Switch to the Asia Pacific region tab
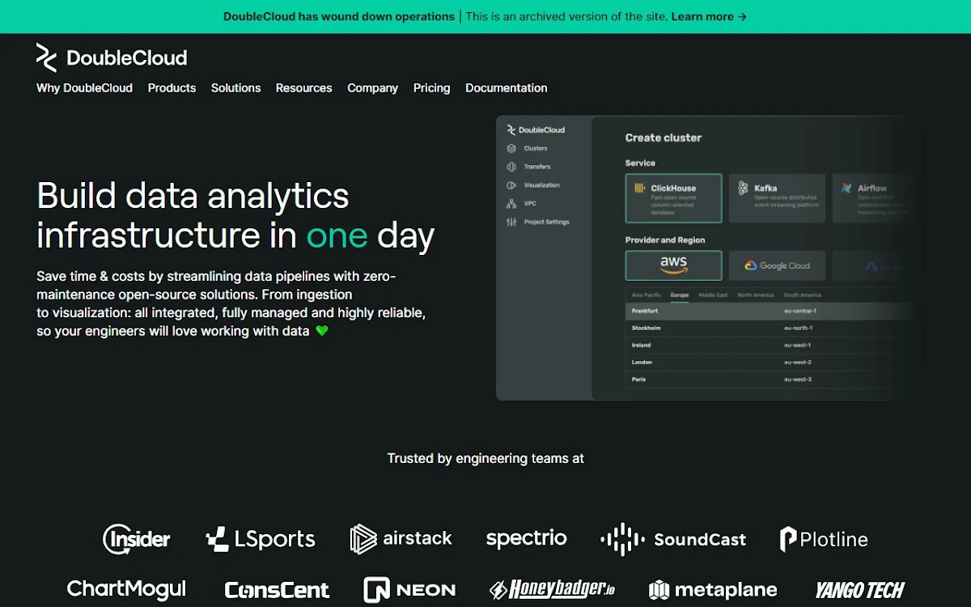Screen dimensions: 971x607 click(647, 295)
